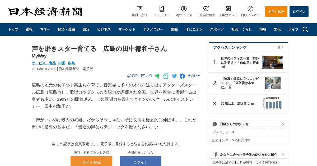Open マーケット menu item
The height and width of the screenshot is (166, 317).
point(127,30)
